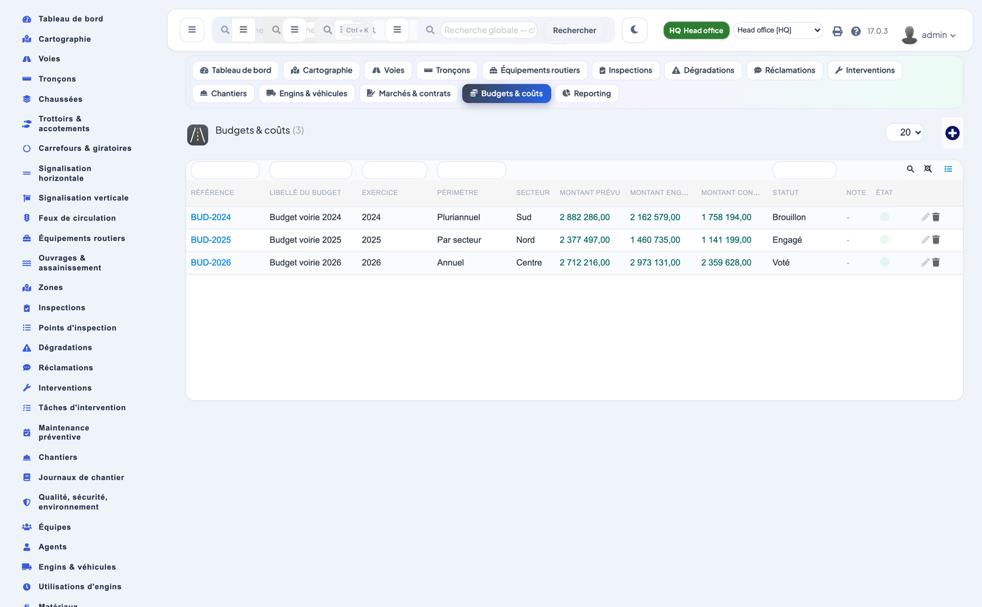The image size is (982, 607).
Task: Toggle the sidebar with the leftmost hamburger button
Action: coord(192,30)
